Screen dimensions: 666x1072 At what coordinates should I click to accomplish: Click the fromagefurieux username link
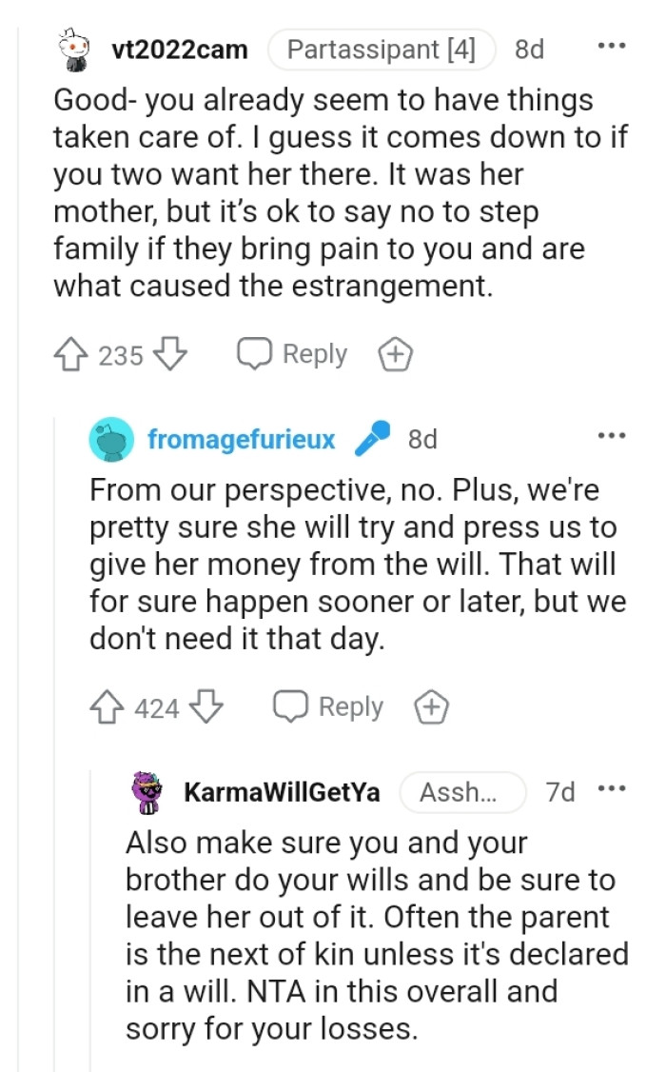pos(243,439)
